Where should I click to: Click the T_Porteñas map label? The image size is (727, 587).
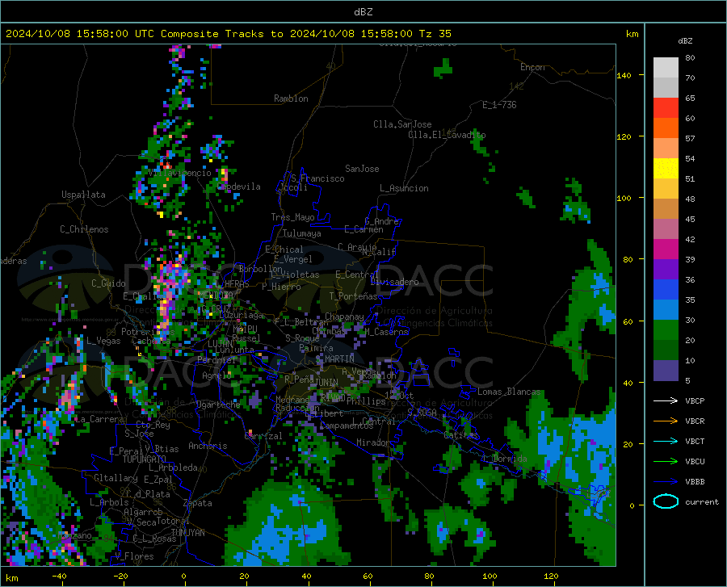tap(353, 296)
